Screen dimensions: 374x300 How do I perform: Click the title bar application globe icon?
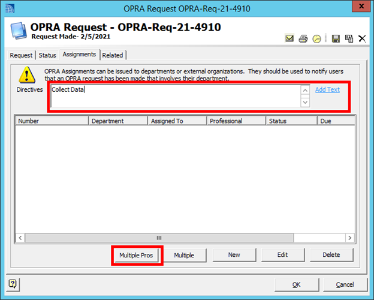pos(10,8)
